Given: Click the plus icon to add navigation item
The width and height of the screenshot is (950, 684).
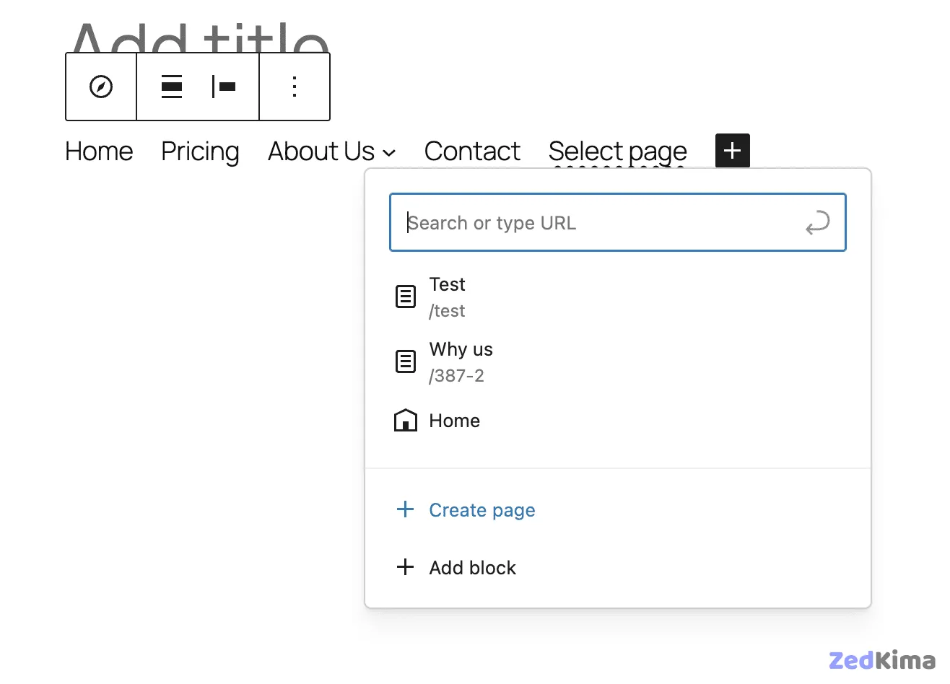Looking at the screenshot, I should coord(732,151).
